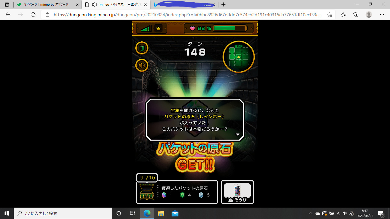The image size is (390, 219).
Task: Switch to the Bing browser tab
Action: 184,5
